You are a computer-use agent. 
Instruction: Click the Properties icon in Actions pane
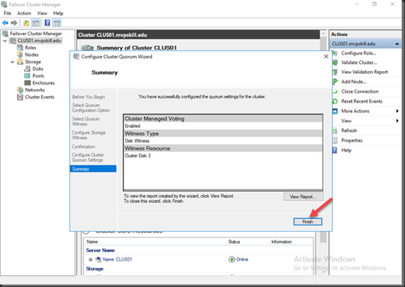tap(335, 140)
